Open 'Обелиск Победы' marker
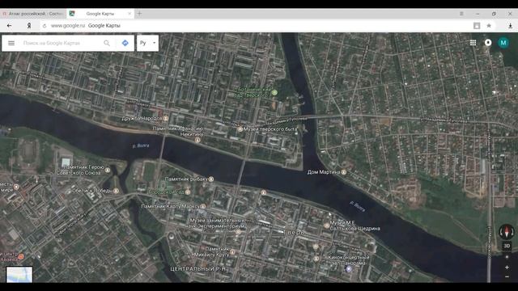Image resolution: width=518 pixels, height=291 pixels. 116,191
